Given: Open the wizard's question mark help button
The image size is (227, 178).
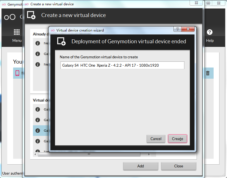Looking at the screenshot, I should point(178,29).
